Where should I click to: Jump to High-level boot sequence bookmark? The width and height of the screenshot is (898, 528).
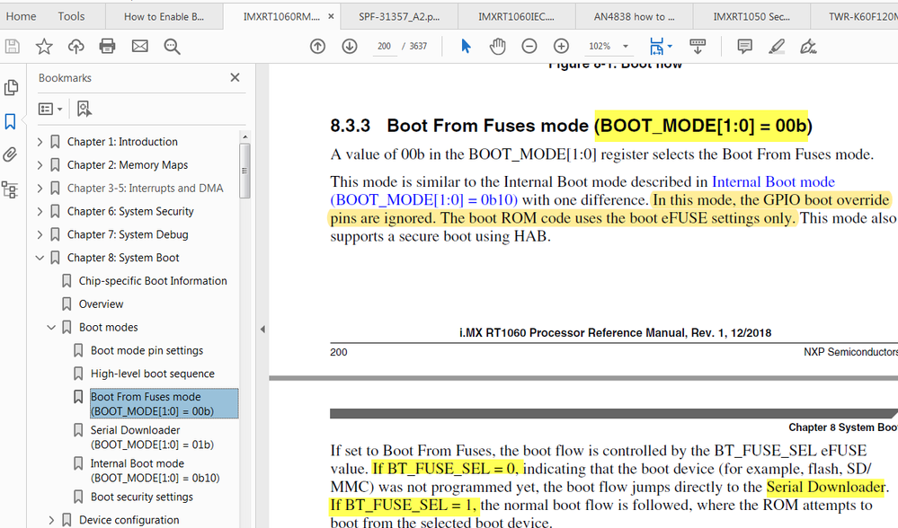(152, 374)
